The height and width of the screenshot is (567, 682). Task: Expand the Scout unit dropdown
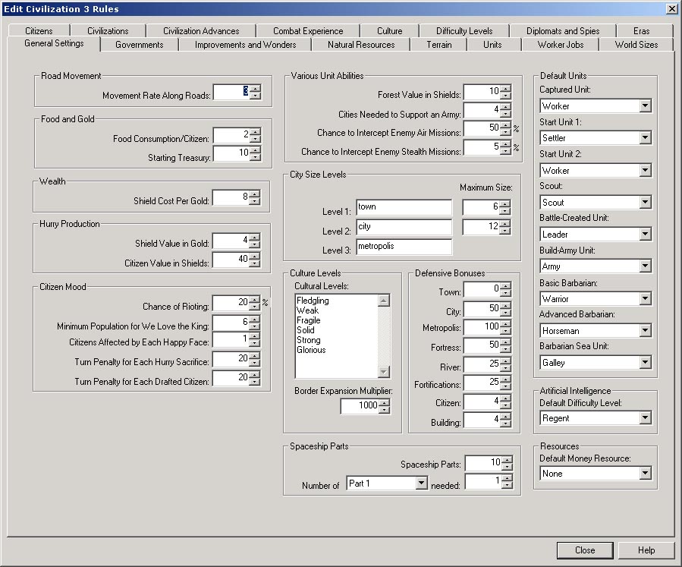645,202
